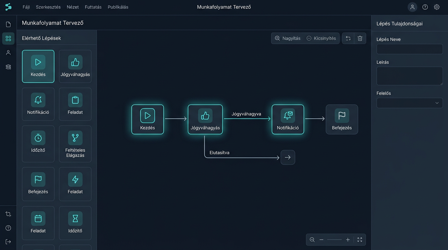Click the fit-to-screen icon at canvas bottom
This screenshot has height=250, width=448.
click(360, 240)
